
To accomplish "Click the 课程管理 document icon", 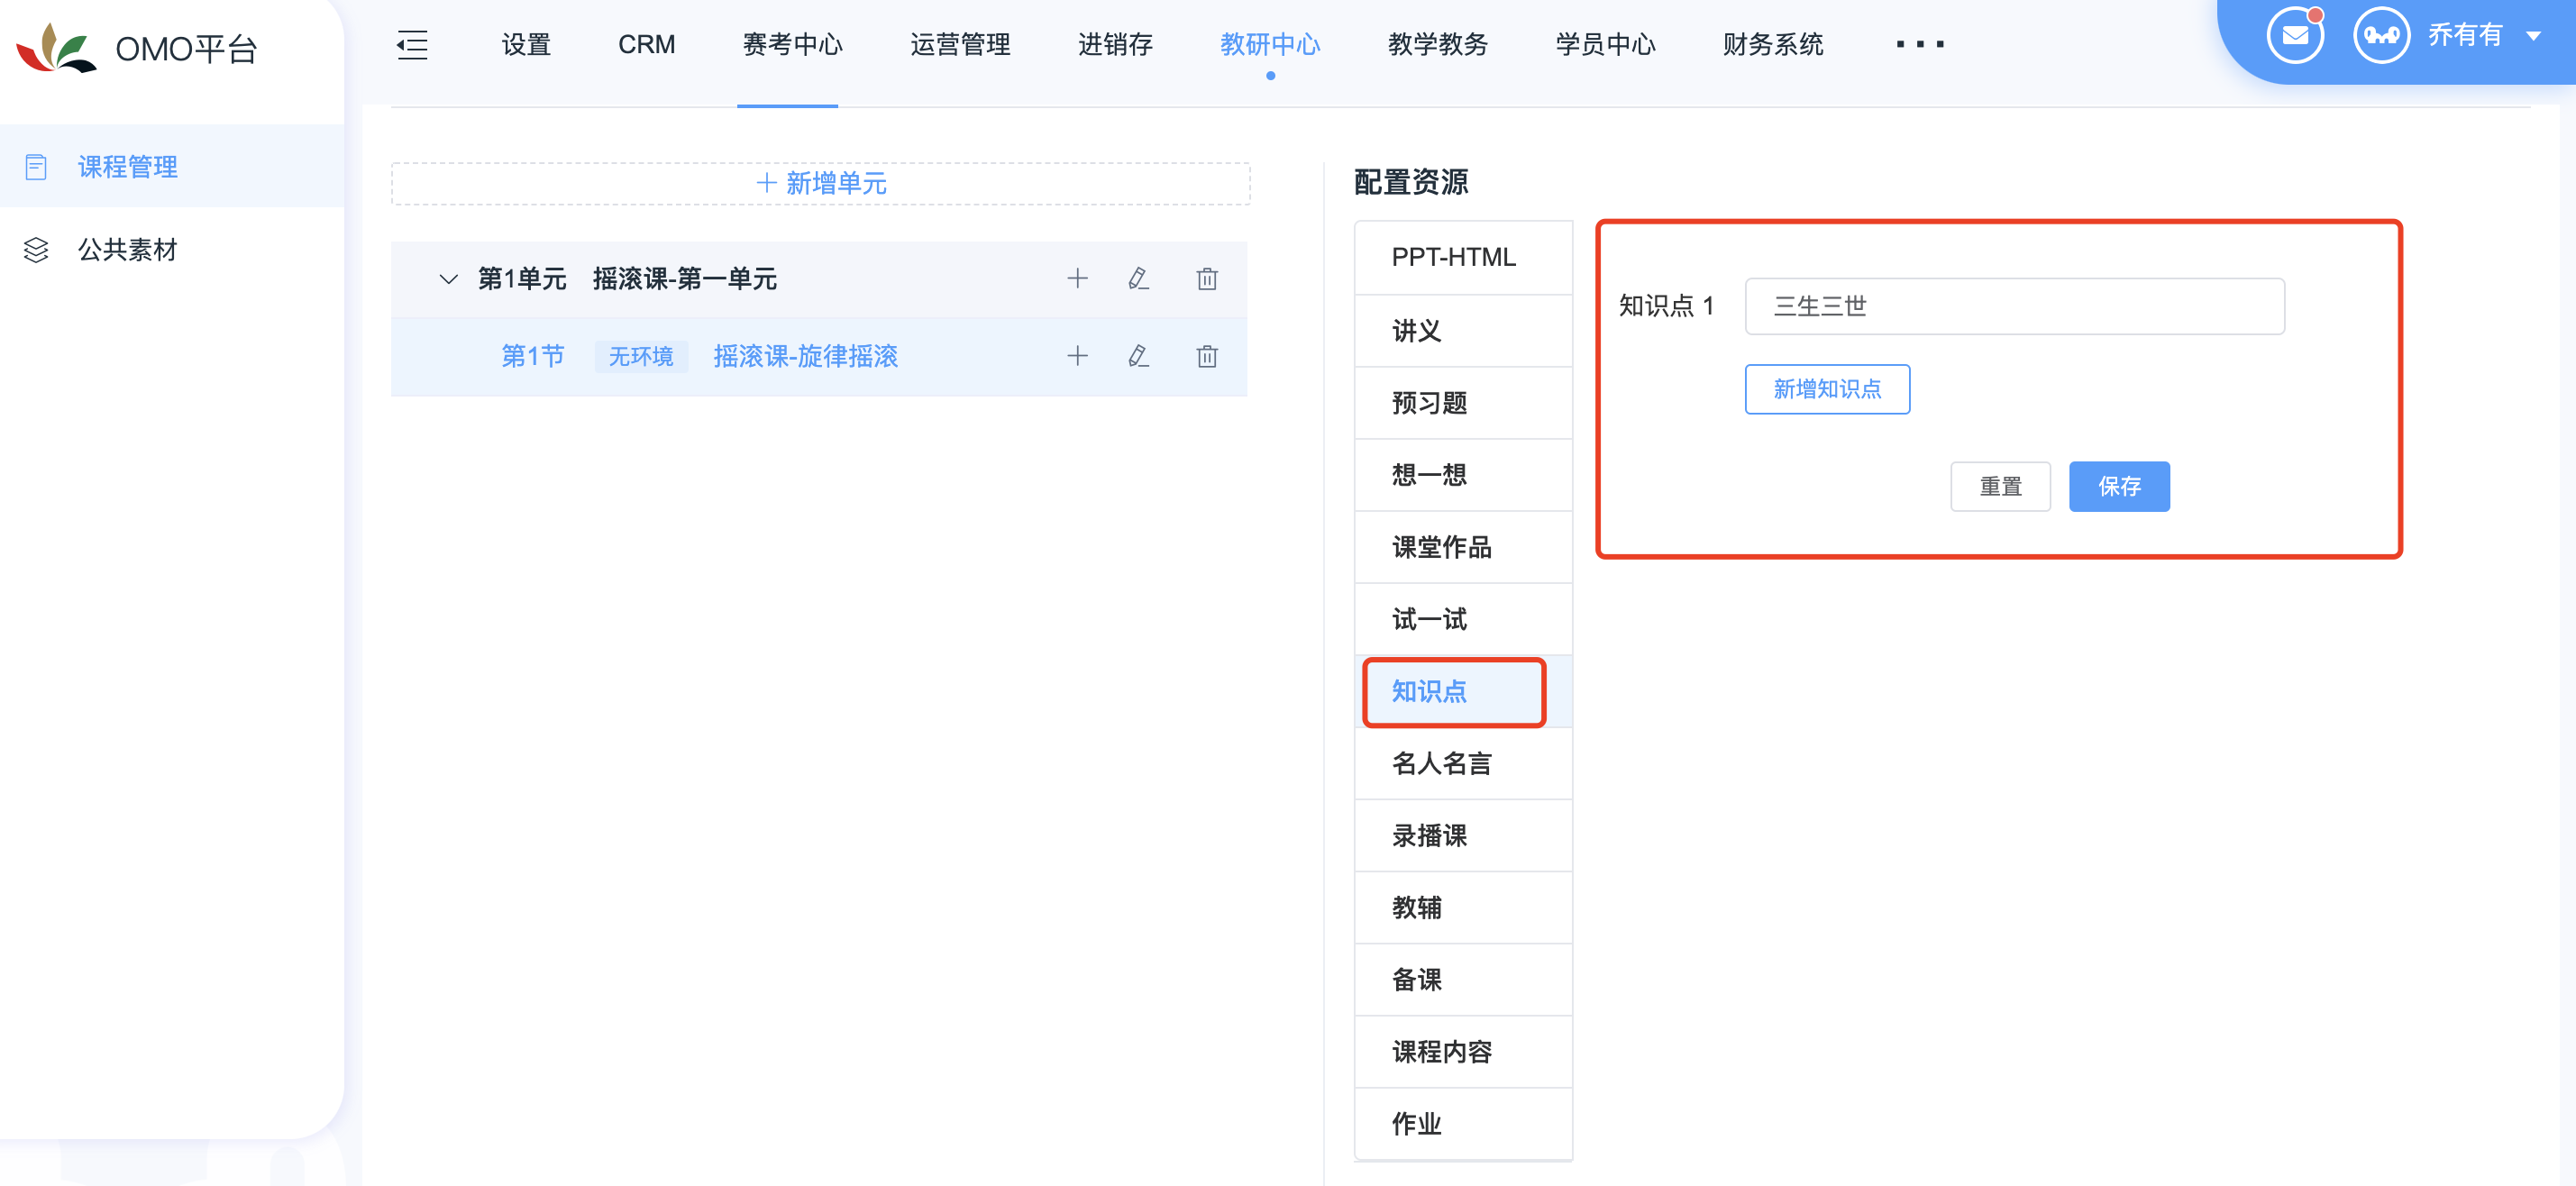I will coord(36,167).
